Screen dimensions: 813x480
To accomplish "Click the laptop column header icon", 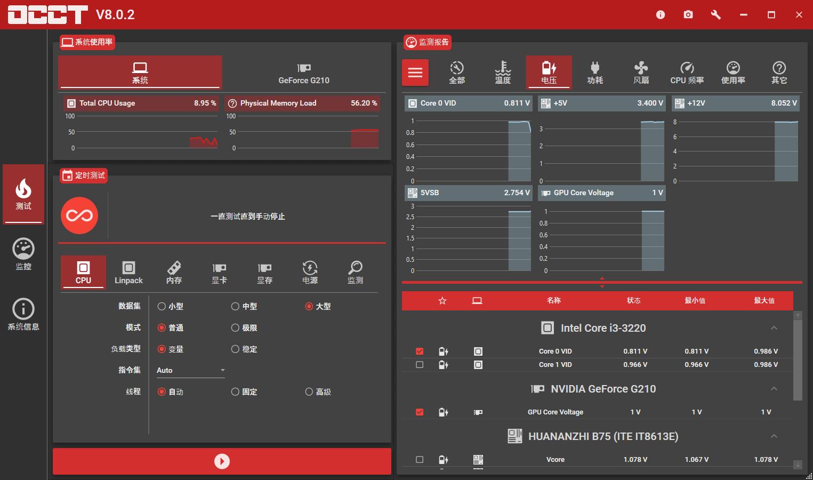I will [477, 301].
